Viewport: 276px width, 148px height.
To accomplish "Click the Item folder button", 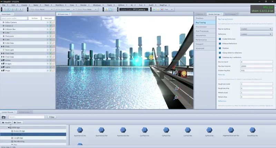I will tap(18, 122).
